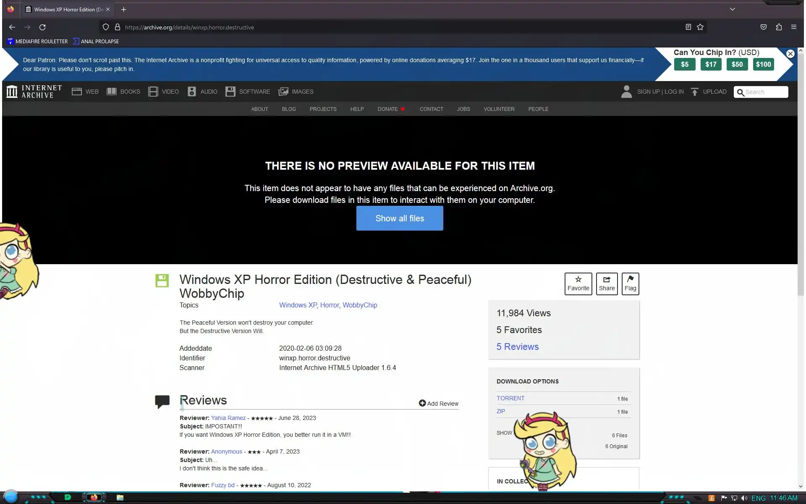Open the WobbyChip topic link
Image resolution: width=806 pixels, height=504 pixels.
point(360,305)
